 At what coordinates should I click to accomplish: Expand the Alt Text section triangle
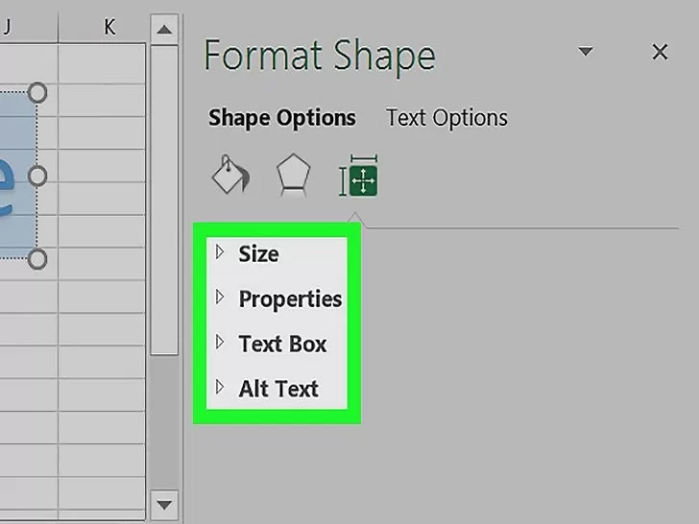pos(220,387)
